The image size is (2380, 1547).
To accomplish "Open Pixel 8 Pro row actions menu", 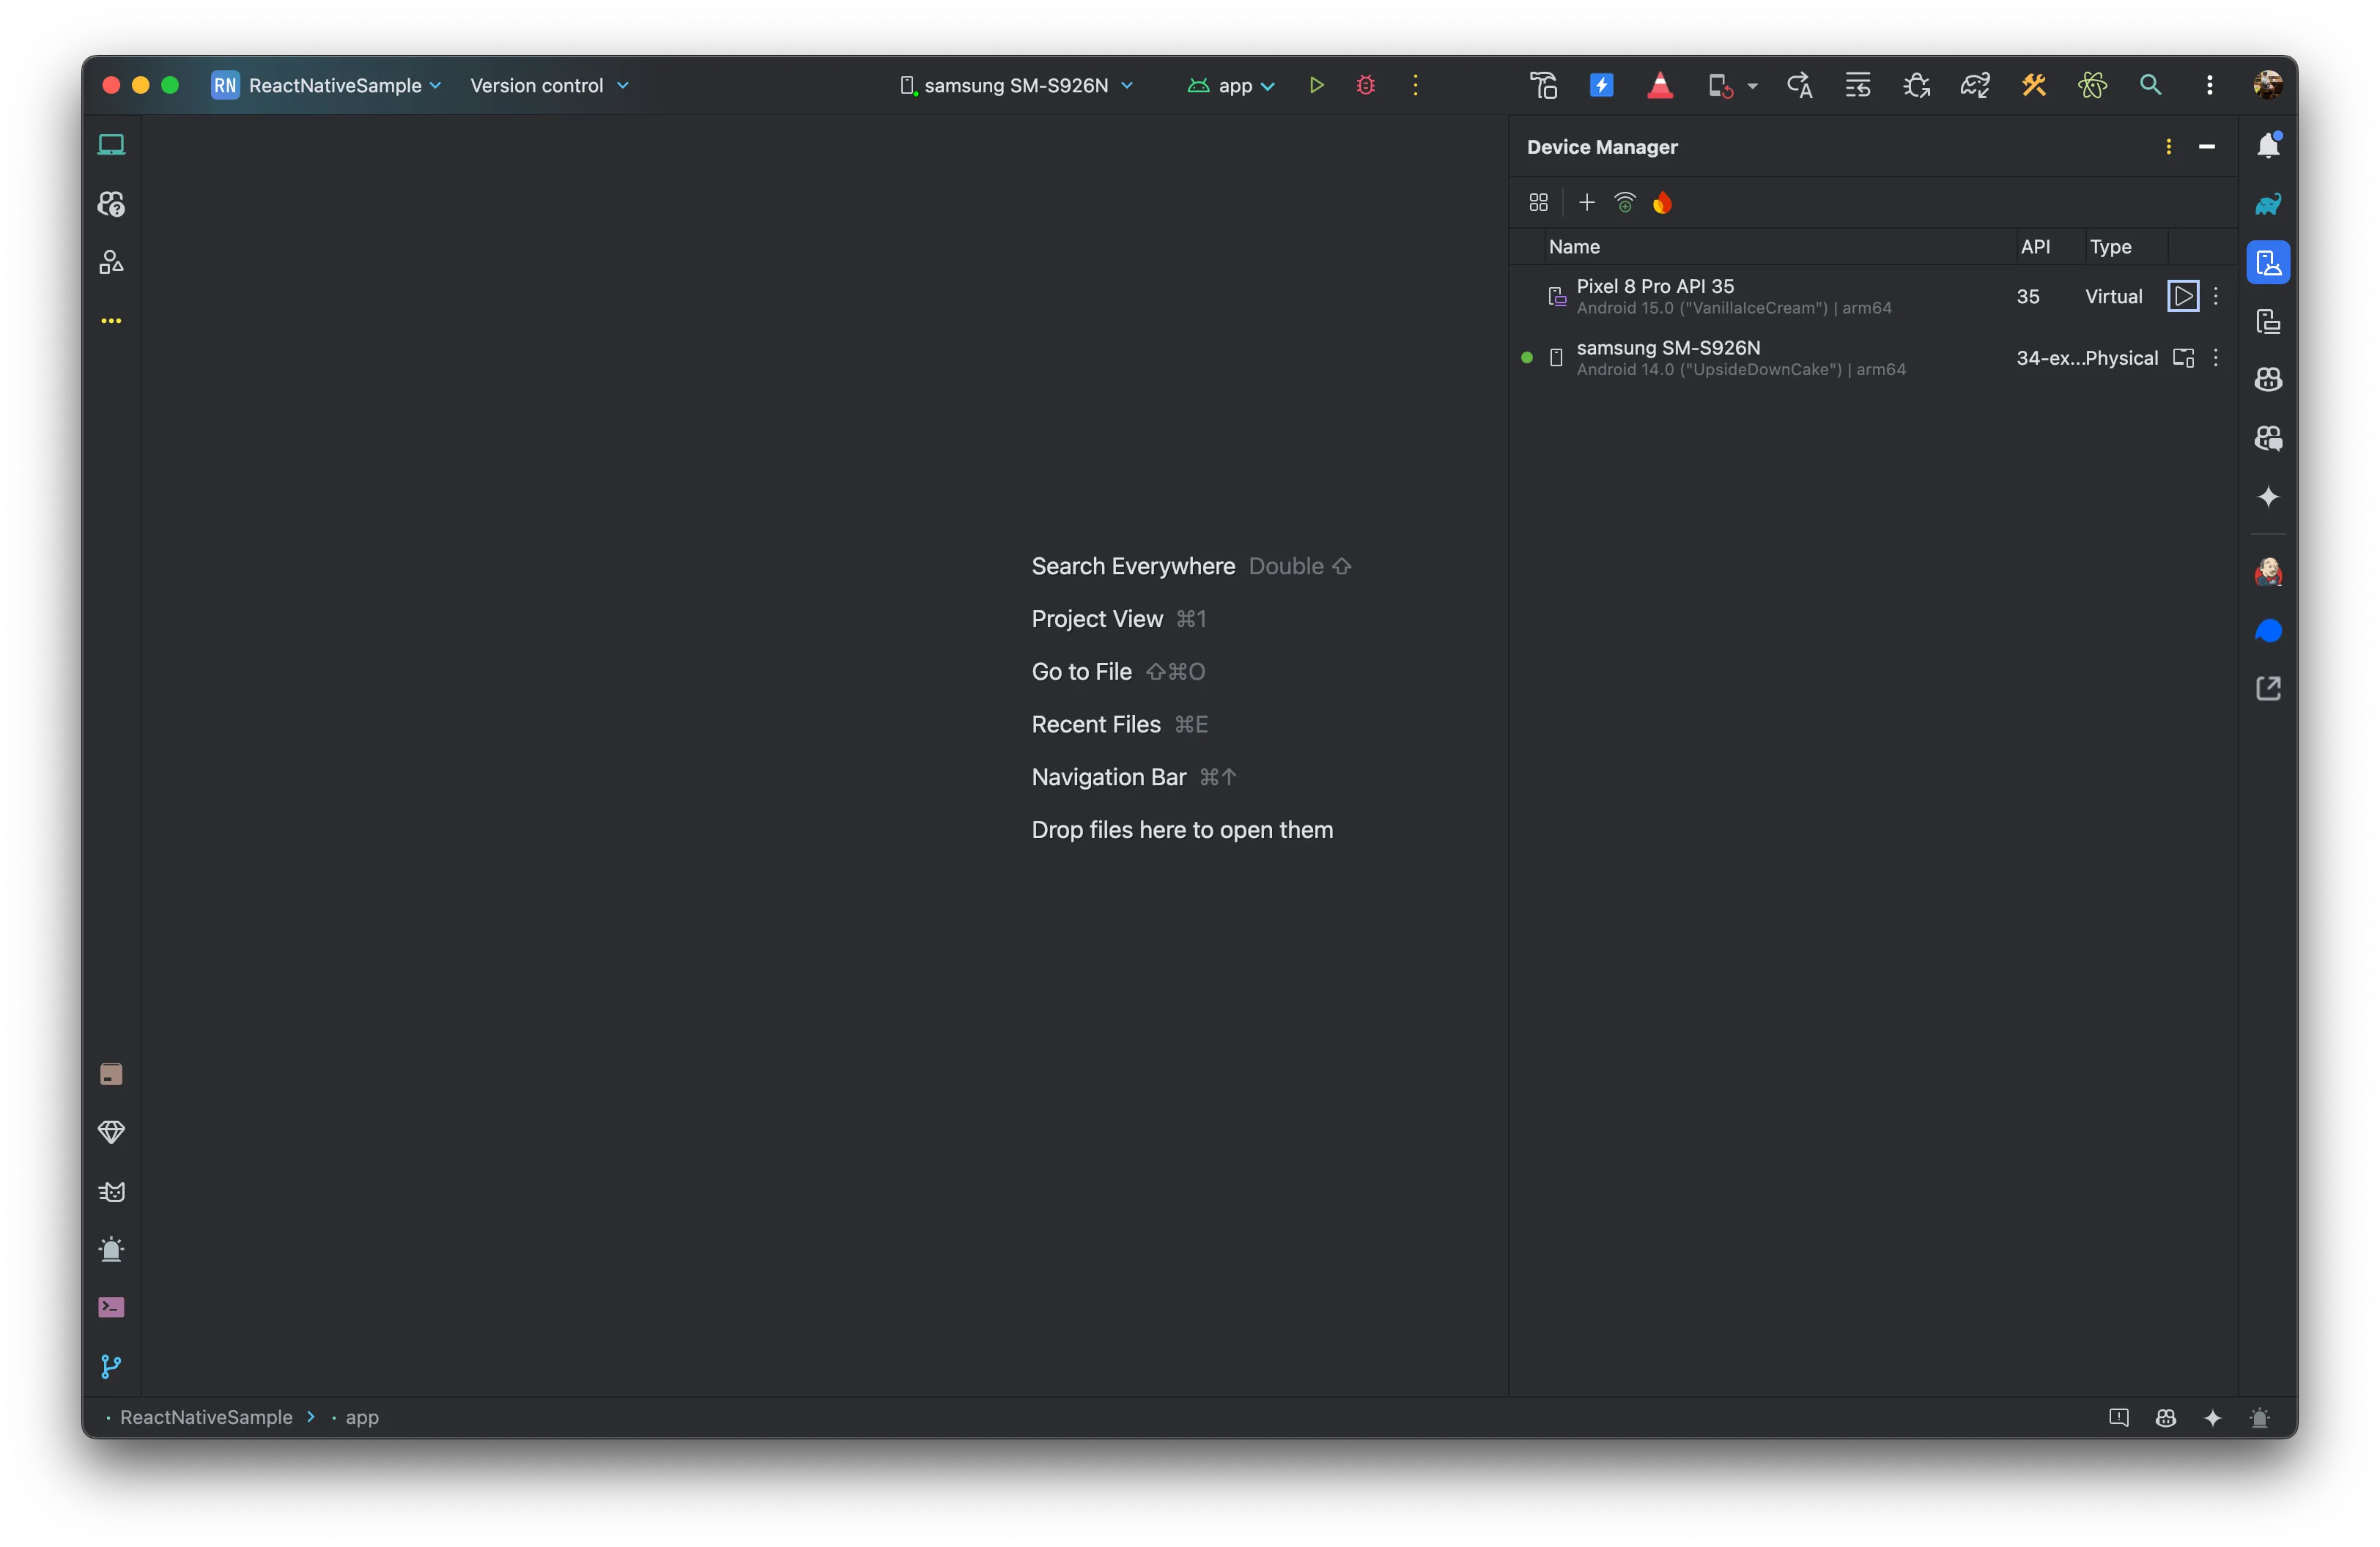I will point(2215,297).
